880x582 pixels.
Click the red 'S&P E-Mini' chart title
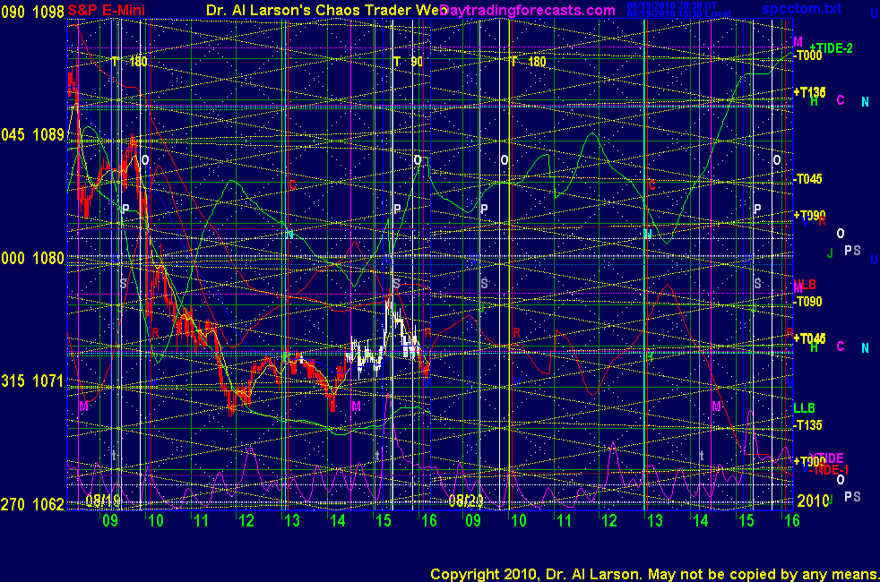pyautogui.click(x=106, y=10)
